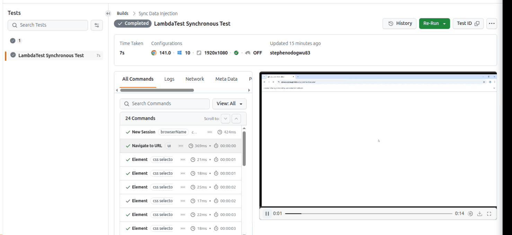Click the Chrome browser version icon

pyautogui.click(x=153, y=53)
